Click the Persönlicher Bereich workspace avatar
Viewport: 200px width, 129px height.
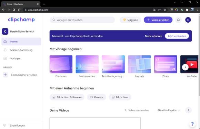(5, 31)
